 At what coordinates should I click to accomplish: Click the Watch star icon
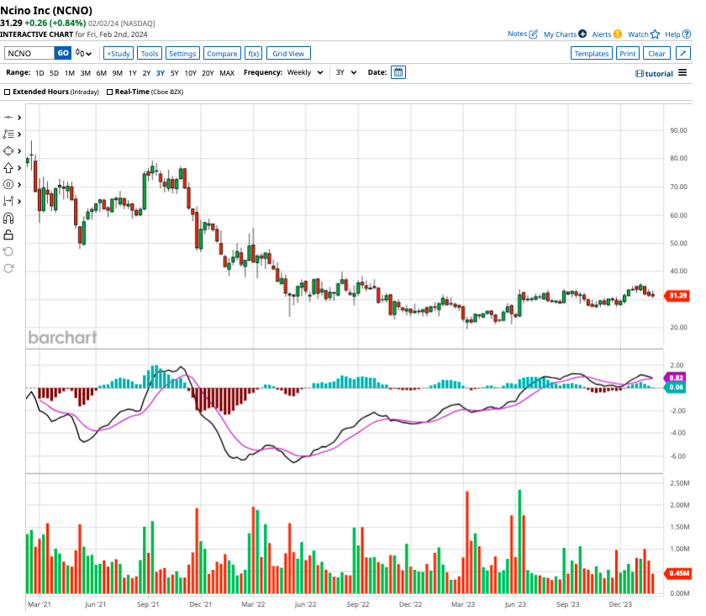coord(655,34)
